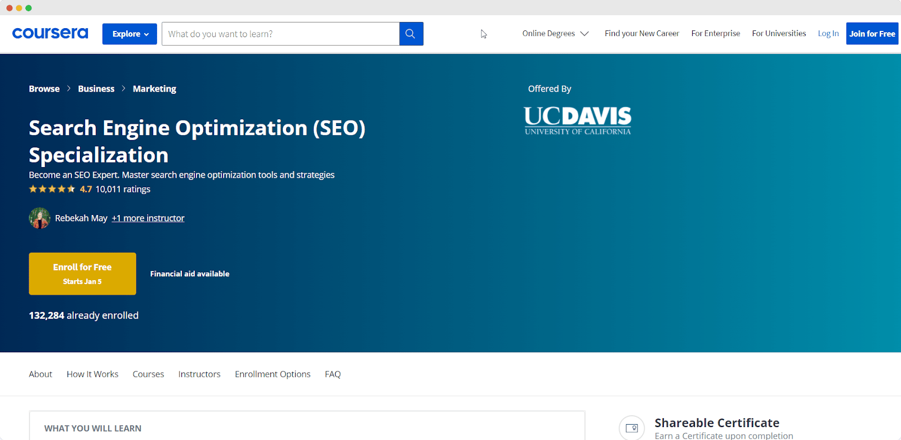Viewport: 901px width, 440px height.
Task: Click the Shareable Certificate heading
Action: pyautogui.click(x=717, y=423)
